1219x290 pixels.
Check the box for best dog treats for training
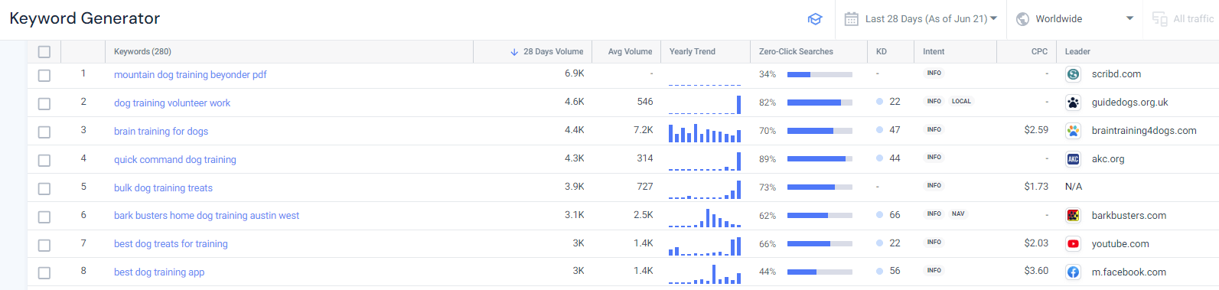(x=44, y=246)
